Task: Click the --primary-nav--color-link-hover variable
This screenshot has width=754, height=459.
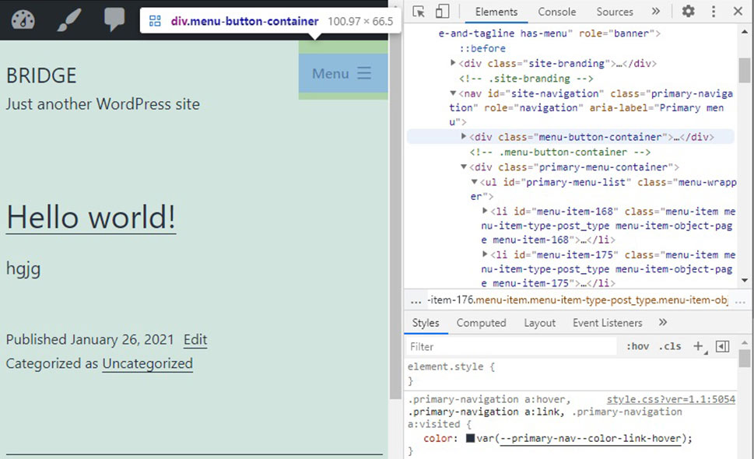Action: [591, 438]
